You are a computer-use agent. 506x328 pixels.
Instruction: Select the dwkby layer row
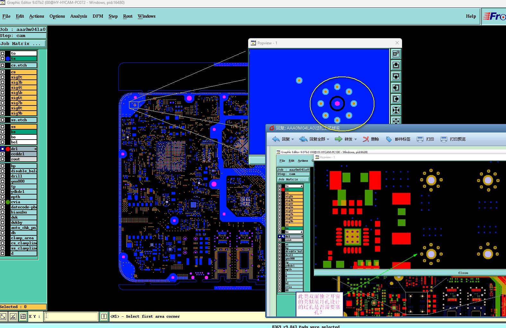[x=24, y=223]
